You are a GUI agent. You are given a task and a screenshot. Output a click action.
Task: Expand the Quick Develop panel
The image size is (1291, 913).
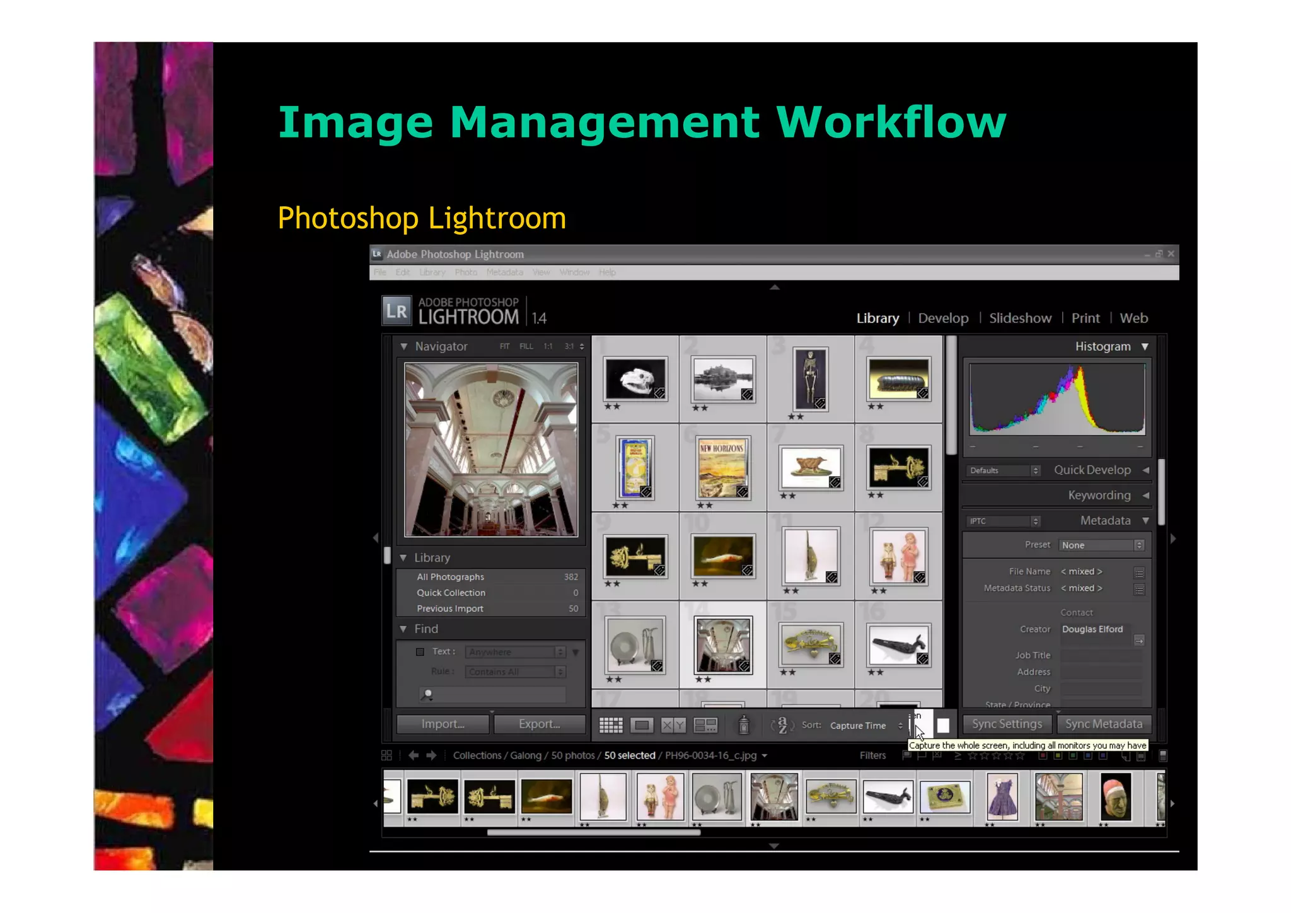(1145, 470)
